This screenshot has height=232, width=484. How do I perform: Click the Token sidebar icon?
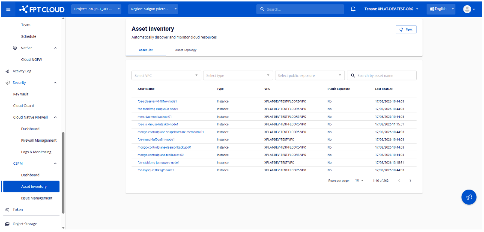point(7,210)
